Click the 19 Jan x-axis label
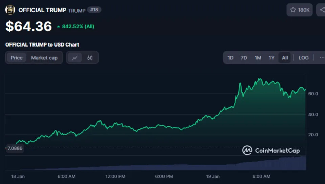 point(213,176)
